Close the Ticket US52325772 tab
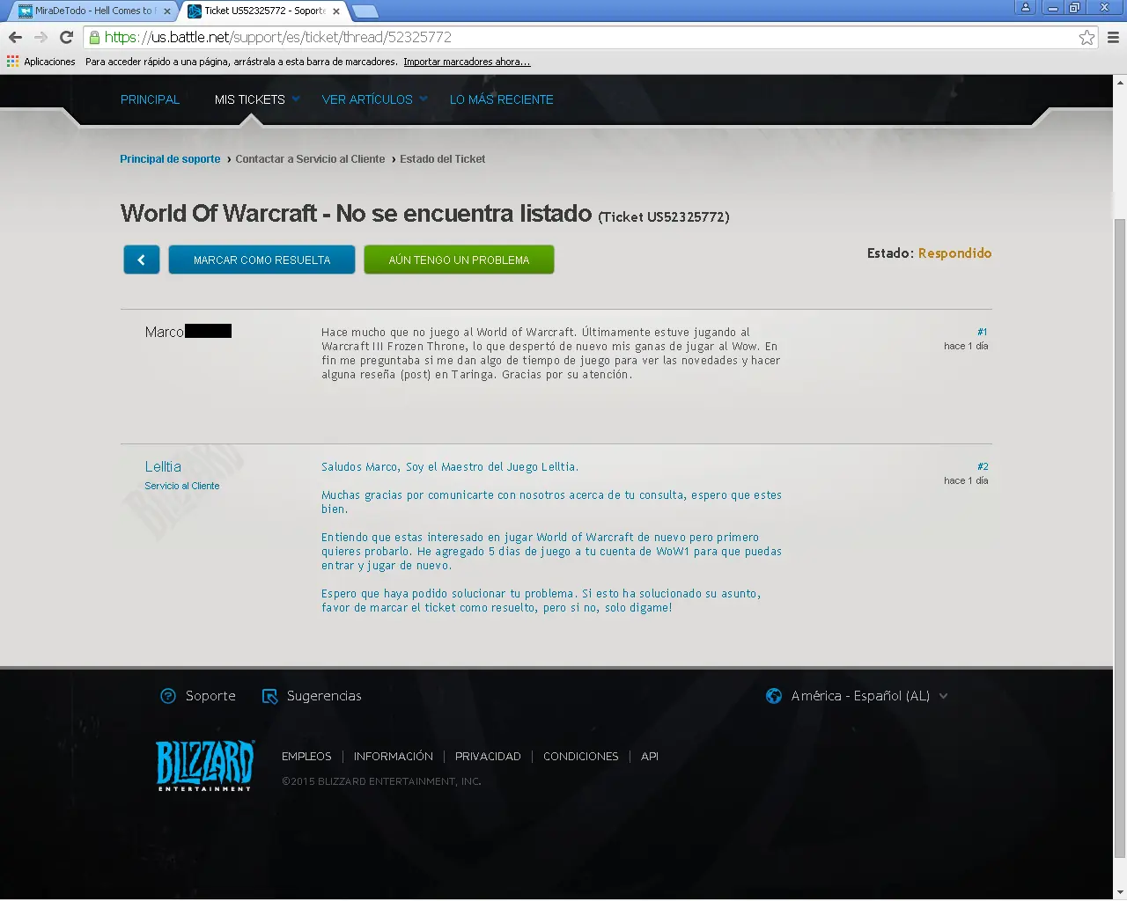 click(x=336, y=11)
